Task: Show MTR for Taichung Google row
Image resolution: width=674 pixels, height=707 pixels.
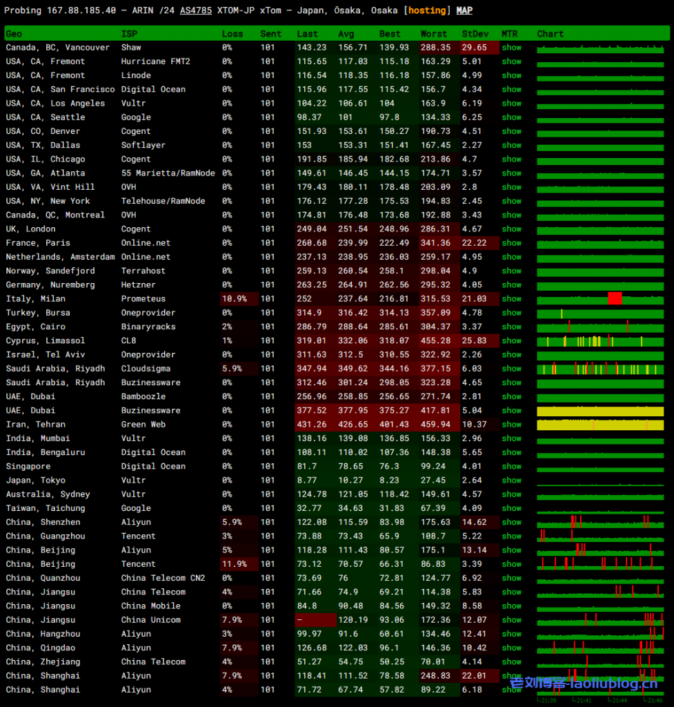Action: tap(511, 509)
